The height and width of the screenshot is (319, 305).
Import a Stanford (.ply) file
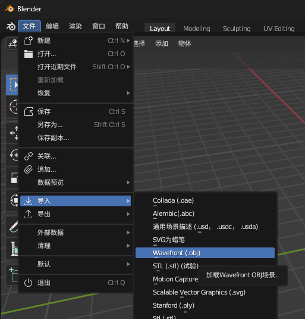pos(205,305)
